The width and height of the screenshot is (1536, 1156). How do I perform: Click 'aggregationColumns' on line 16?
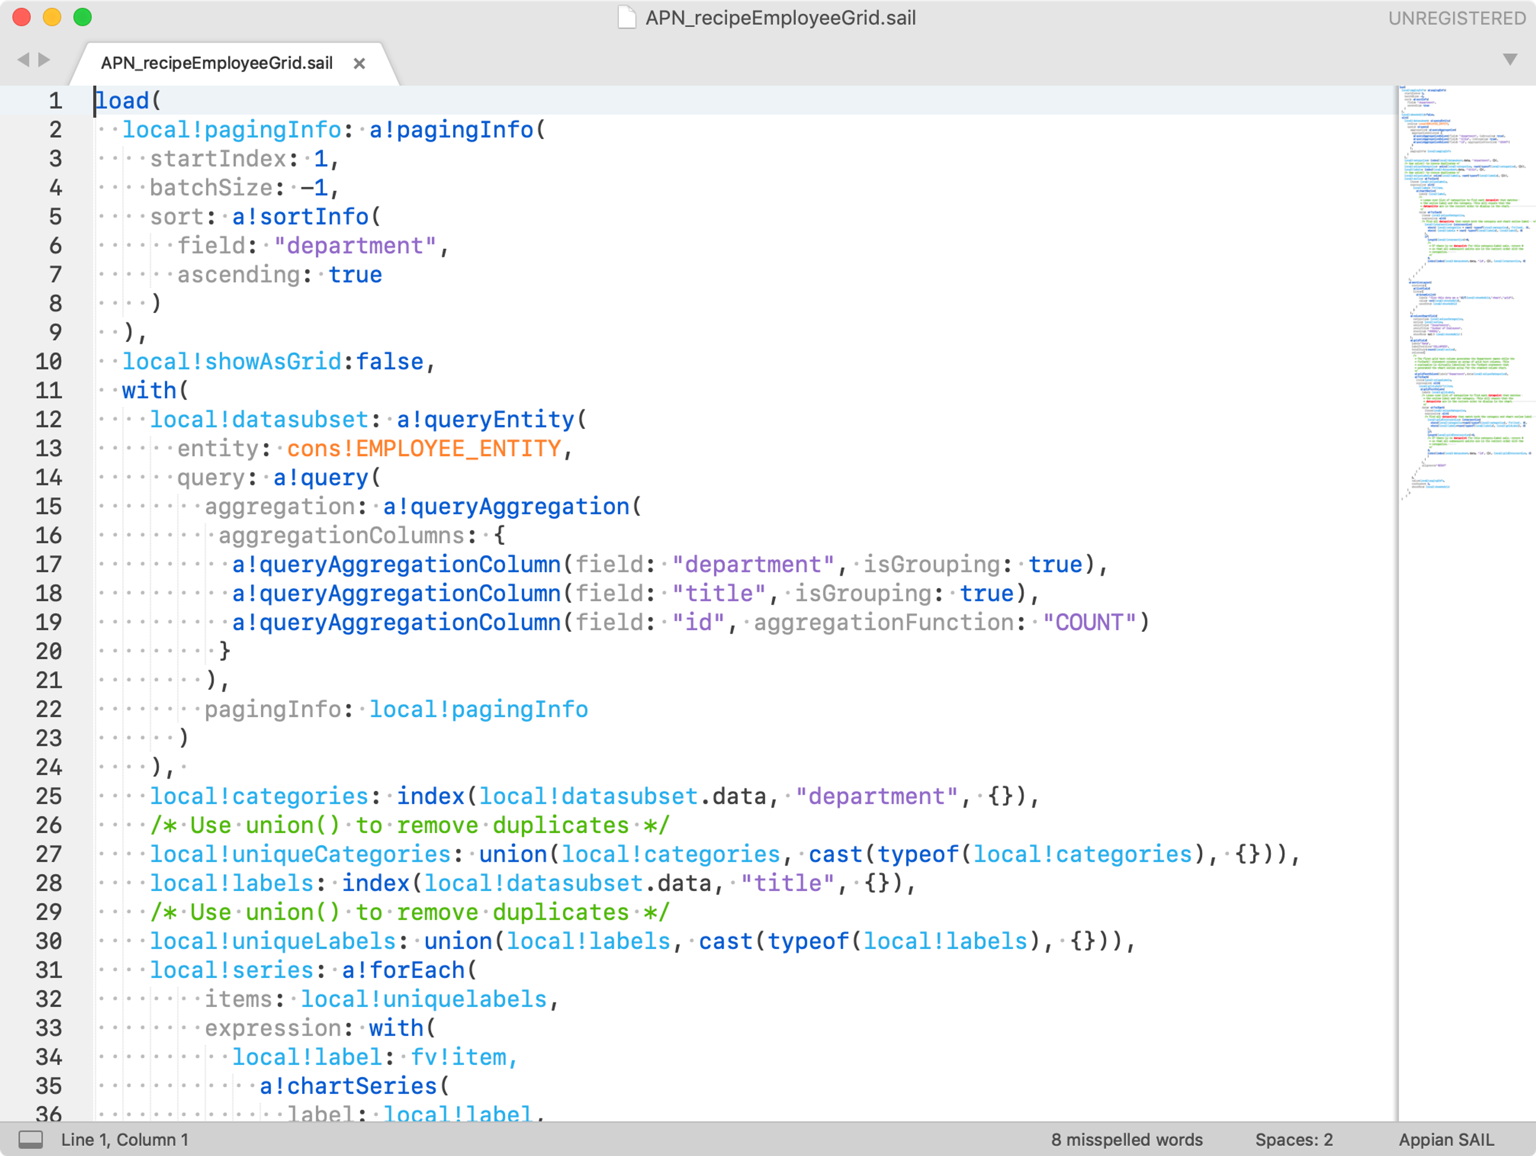(342, 536)
